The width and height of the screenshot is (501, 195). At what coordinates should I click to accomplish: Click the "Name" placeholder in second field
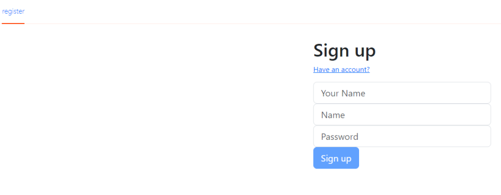click(x=333, y=115)
